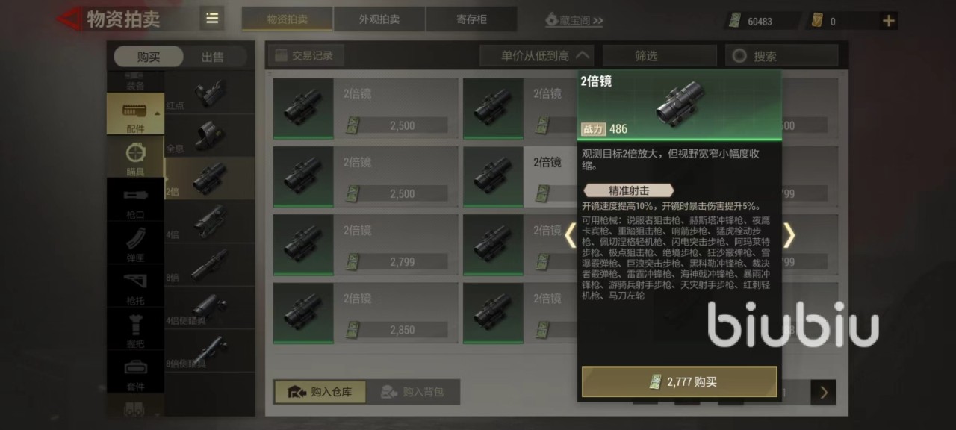Click the red back arrow icon
The height and width of the screenshot is (430, 956).
pyautogui.click(x=69, y=19)
